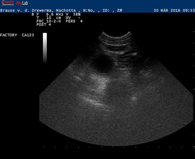This screenshot has height=159, width=195.
Task: Click the ultrasound sector image
Action: pyautogui.click(x=116, y=89)
